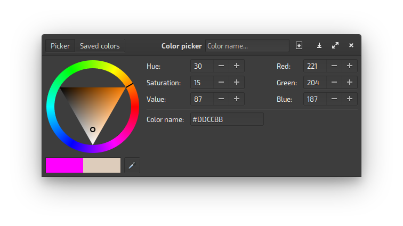Click the download arrow icon in header
Viewport: 403px width, 226px height.
[x=319, y=46]
